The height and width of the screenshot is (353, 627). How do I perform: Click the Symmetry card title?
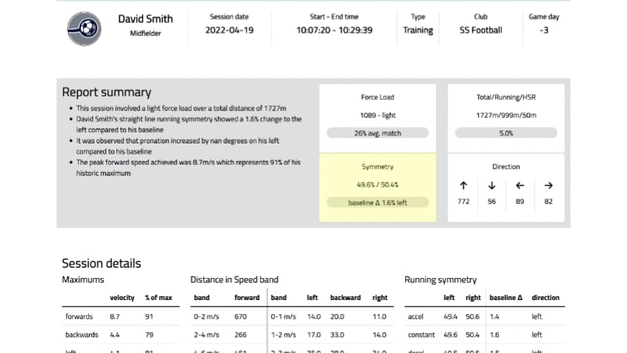click(378, 167)
